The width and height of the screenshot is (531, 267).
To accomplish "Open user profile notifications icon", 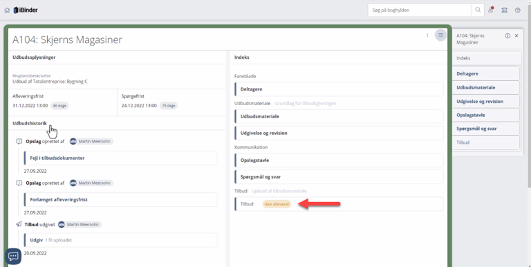I will (490, 10).
